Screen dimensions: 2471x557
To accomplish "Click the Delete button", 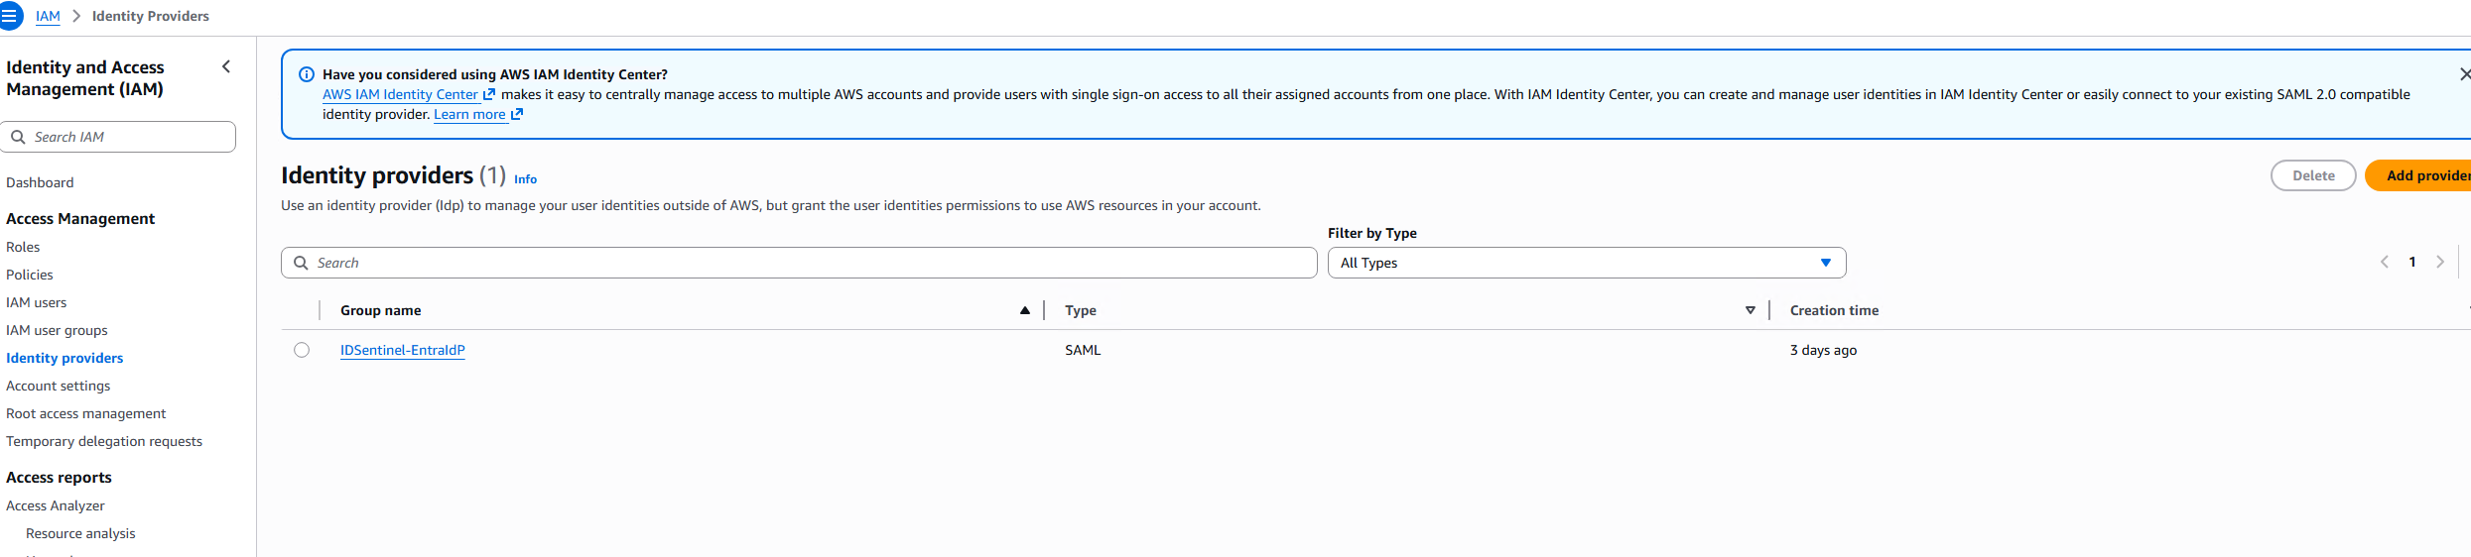I will [2313, 175].
